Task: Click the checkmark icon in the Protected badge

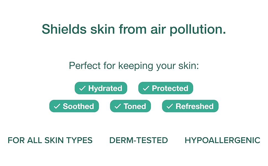Action: coord(146,88)
